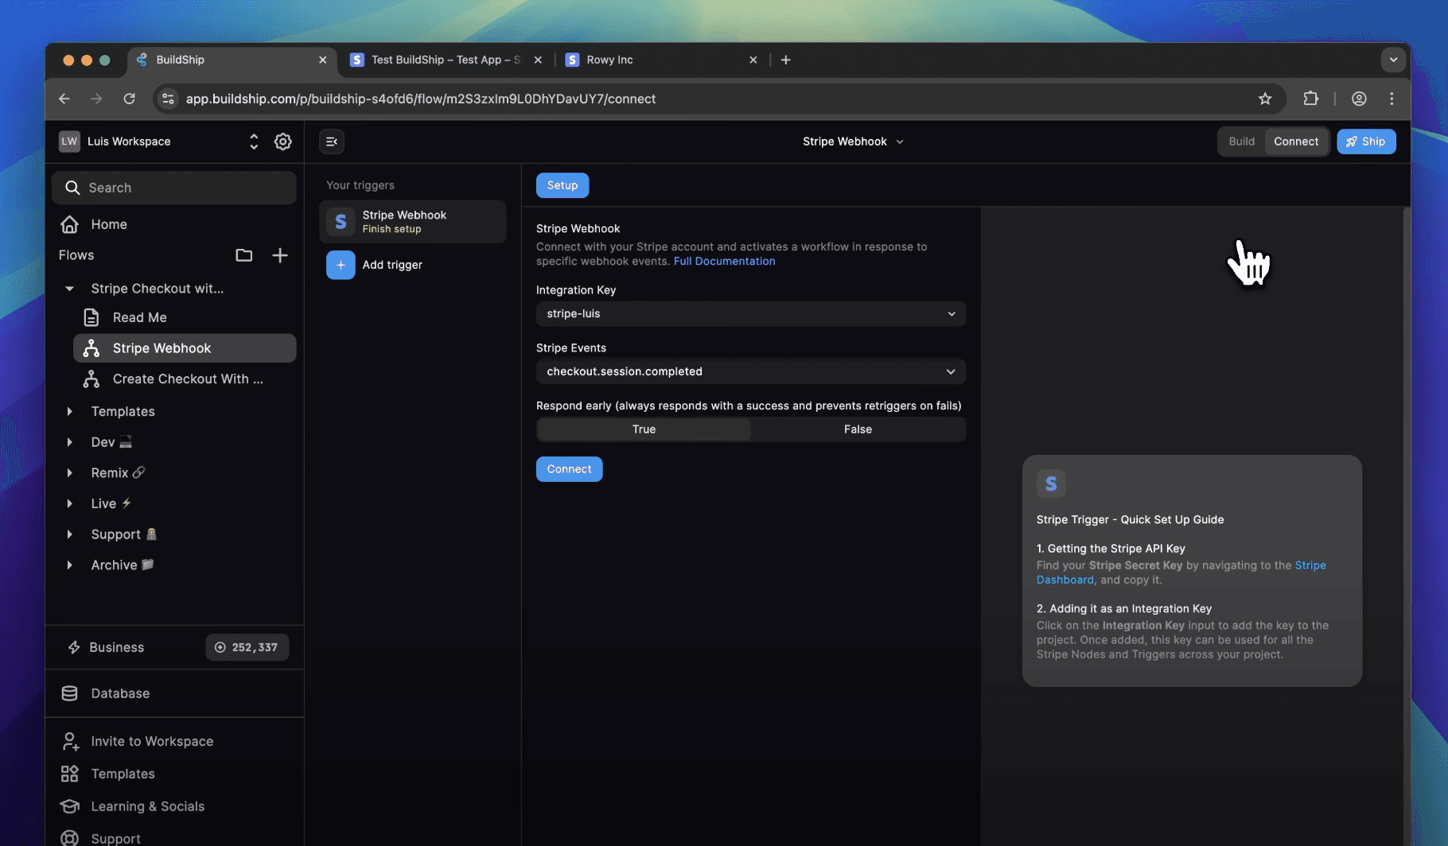
Task: Click the Ship button
Action: pyautogui.click(x=1366, y=142)
